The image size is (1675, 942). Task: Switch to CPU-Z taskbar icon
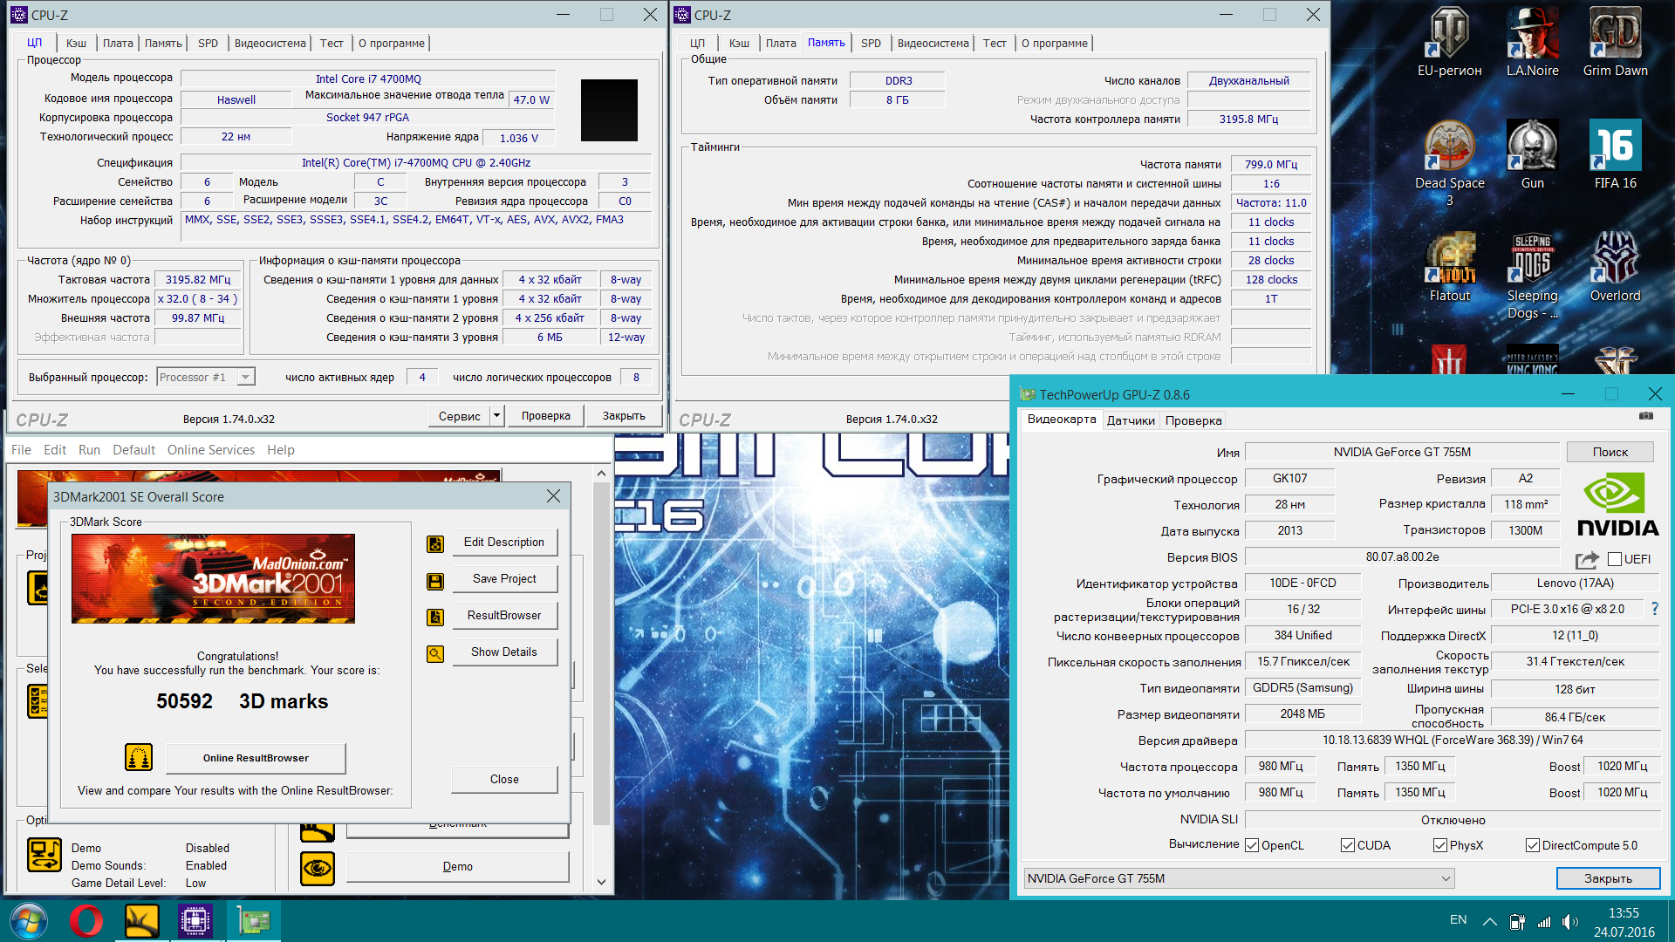tap(195, 921)
